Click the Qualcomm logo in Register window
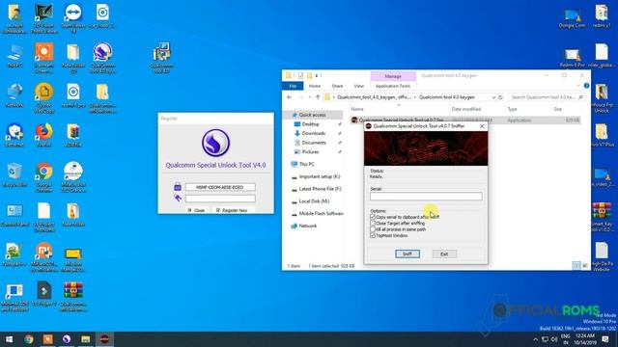Image resolution: width=618 pixels, height=347 pixels. (x=215, y=143)
